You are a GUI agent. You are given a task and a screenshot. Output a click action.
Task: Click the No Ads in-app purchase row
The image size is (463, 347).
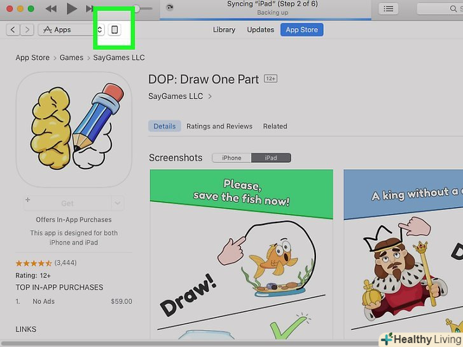74,301
